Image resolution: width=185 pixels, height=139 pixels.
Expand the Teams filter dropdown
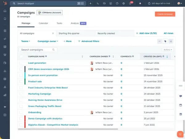pyautogui.click(x=26, y=41)
